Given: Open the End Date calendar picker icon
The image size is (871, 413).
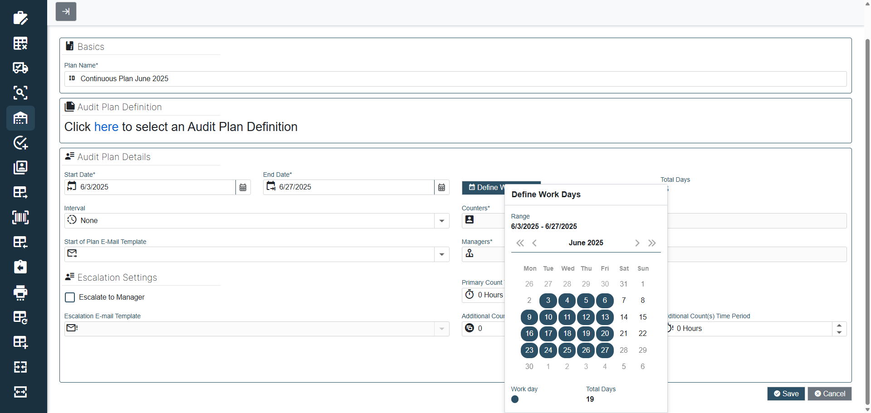Looking at the screenshot, I should click(x=441, y=187).
